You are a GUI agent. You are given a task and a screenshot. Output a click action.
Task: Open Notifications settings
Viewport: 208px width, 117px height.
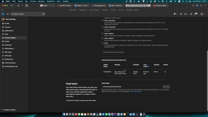(x=9, y=48)
